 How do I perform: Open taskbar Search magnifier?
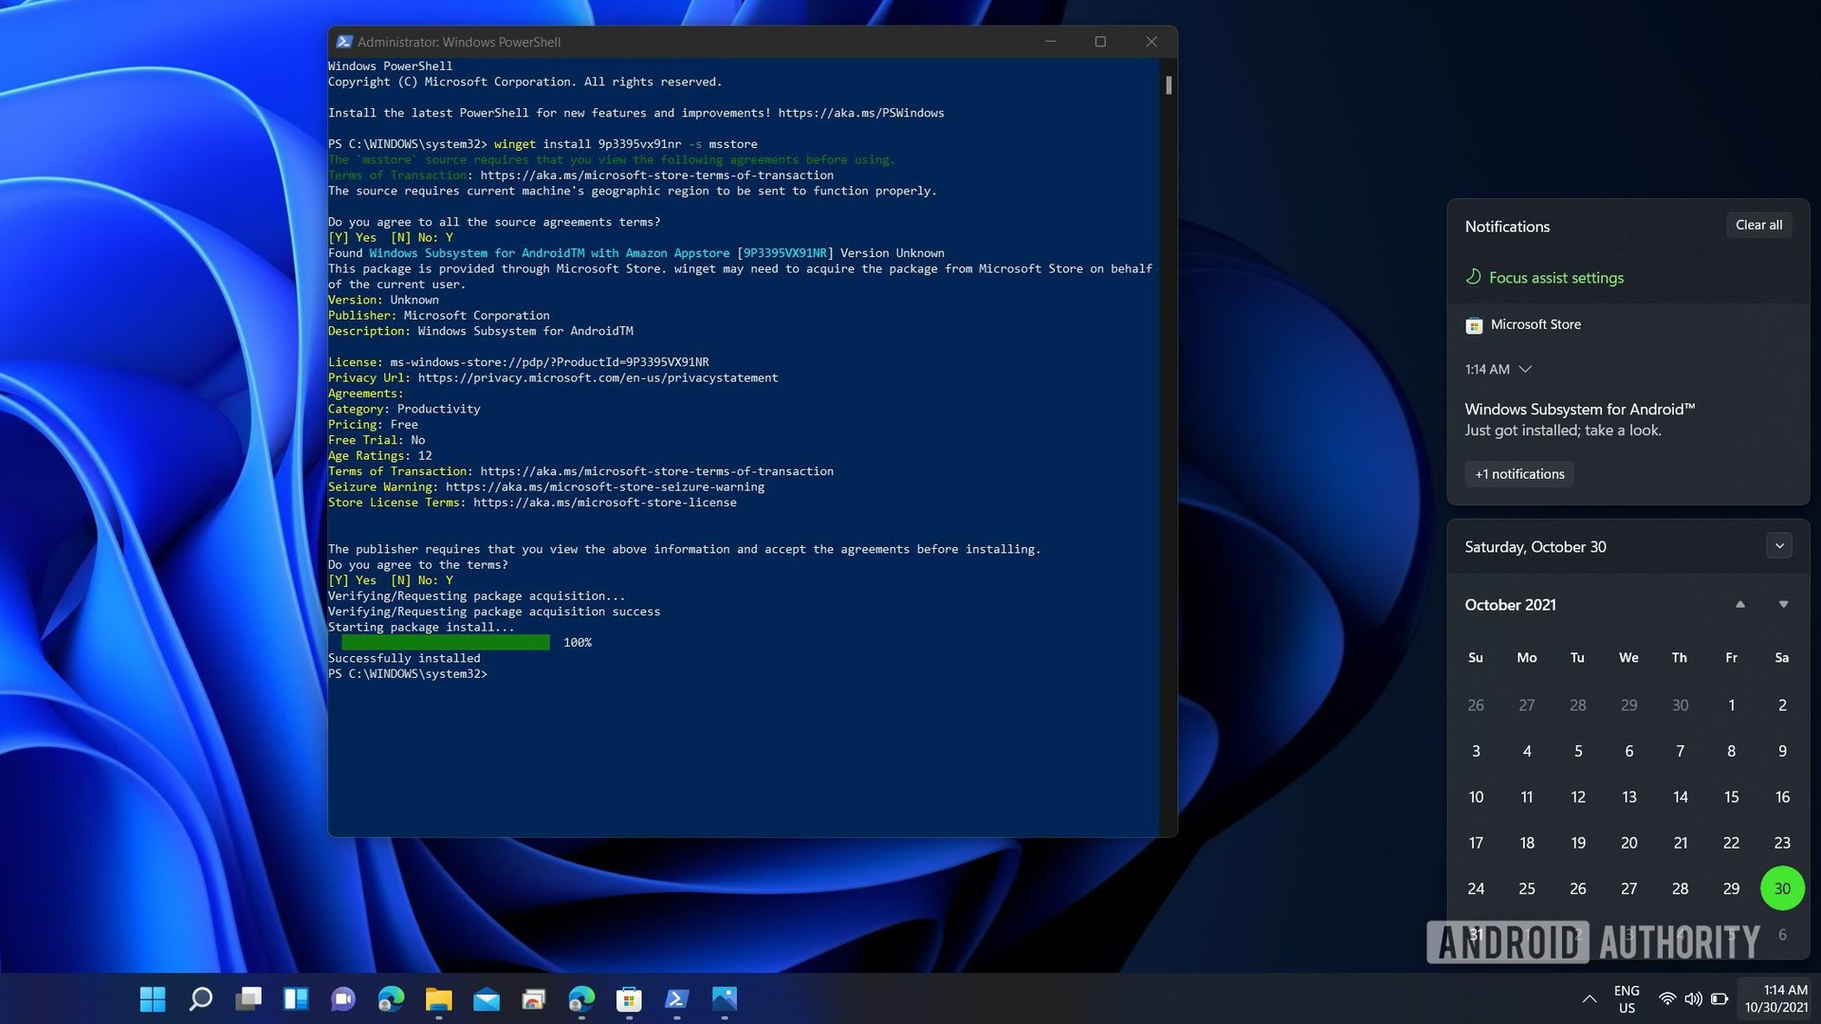pos(200,998)
